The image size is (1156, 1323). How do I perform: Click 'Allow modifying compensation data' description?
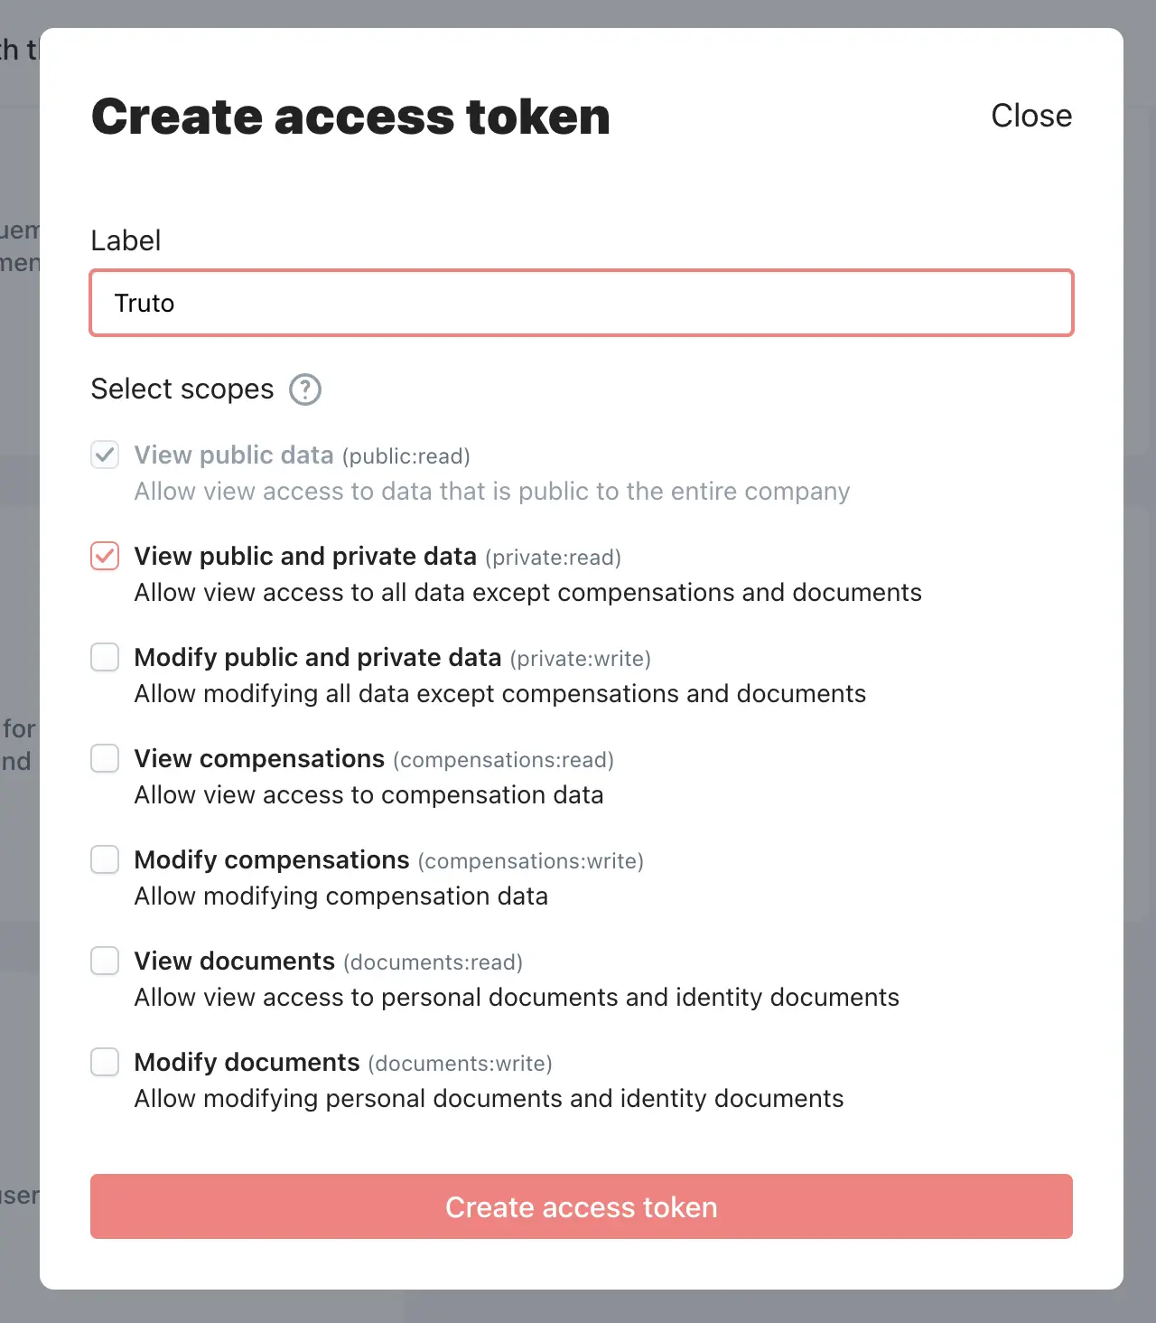[x=341, y=896]
